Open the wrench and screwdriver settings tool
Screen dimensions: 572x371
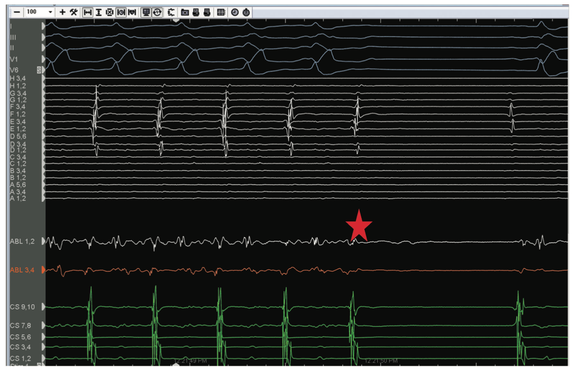74,12
